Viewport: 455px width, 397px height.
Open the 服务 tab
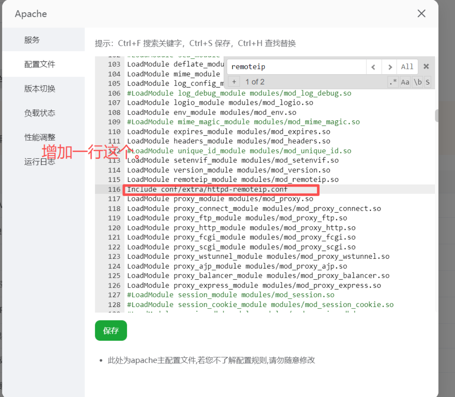coord(43,40)
